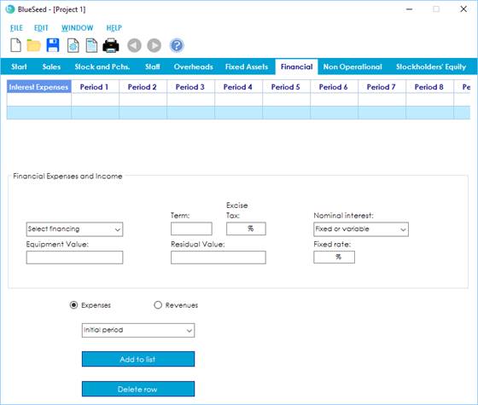Go forward with gray right arrow
This screenshot has height=405, width=478.
[x=154, y=46]
